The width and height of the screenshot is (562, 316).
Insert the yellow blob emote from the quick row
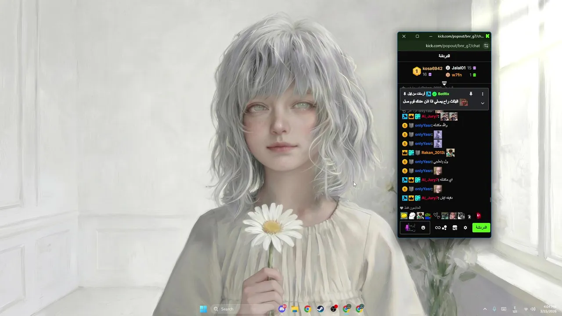click(404, 215)
